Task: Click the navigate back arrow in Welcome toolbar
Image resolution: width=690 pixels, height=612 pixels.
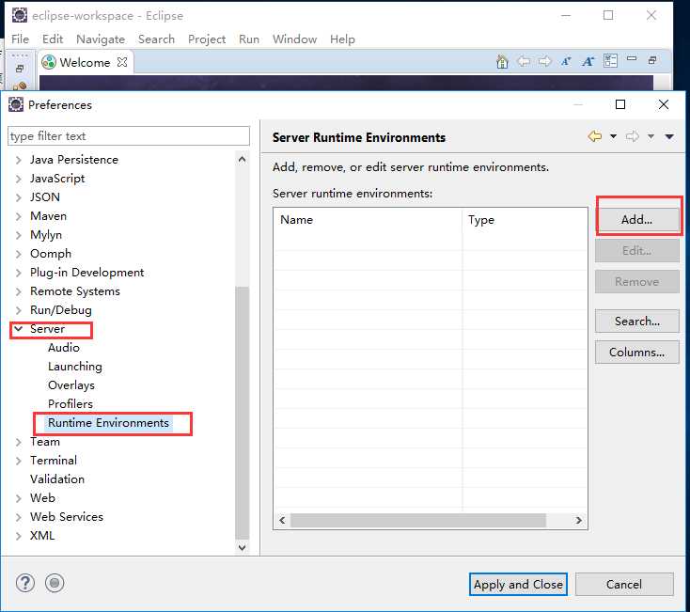Action: click(x=524, y=62)
